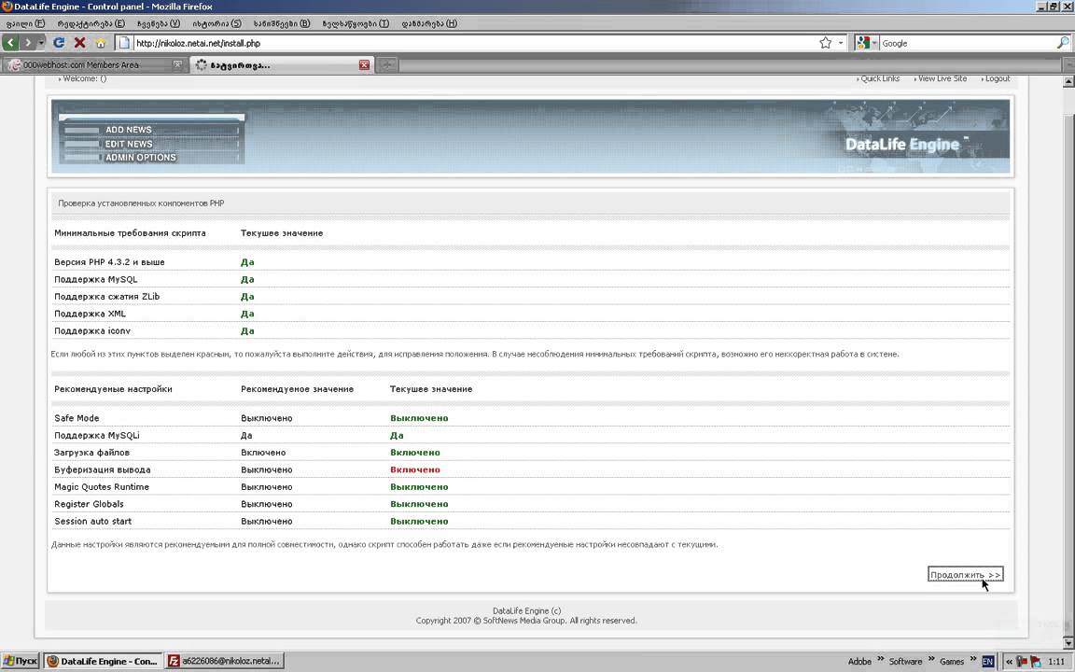Click the 'Поддержка MySQLi' setting label
This screenshot has width=1075, height=672.
pos(97,436)
